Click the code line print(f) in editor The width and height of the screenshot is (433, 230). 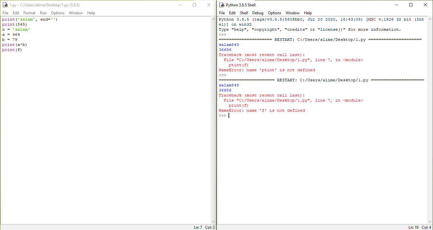click(12, 50)
